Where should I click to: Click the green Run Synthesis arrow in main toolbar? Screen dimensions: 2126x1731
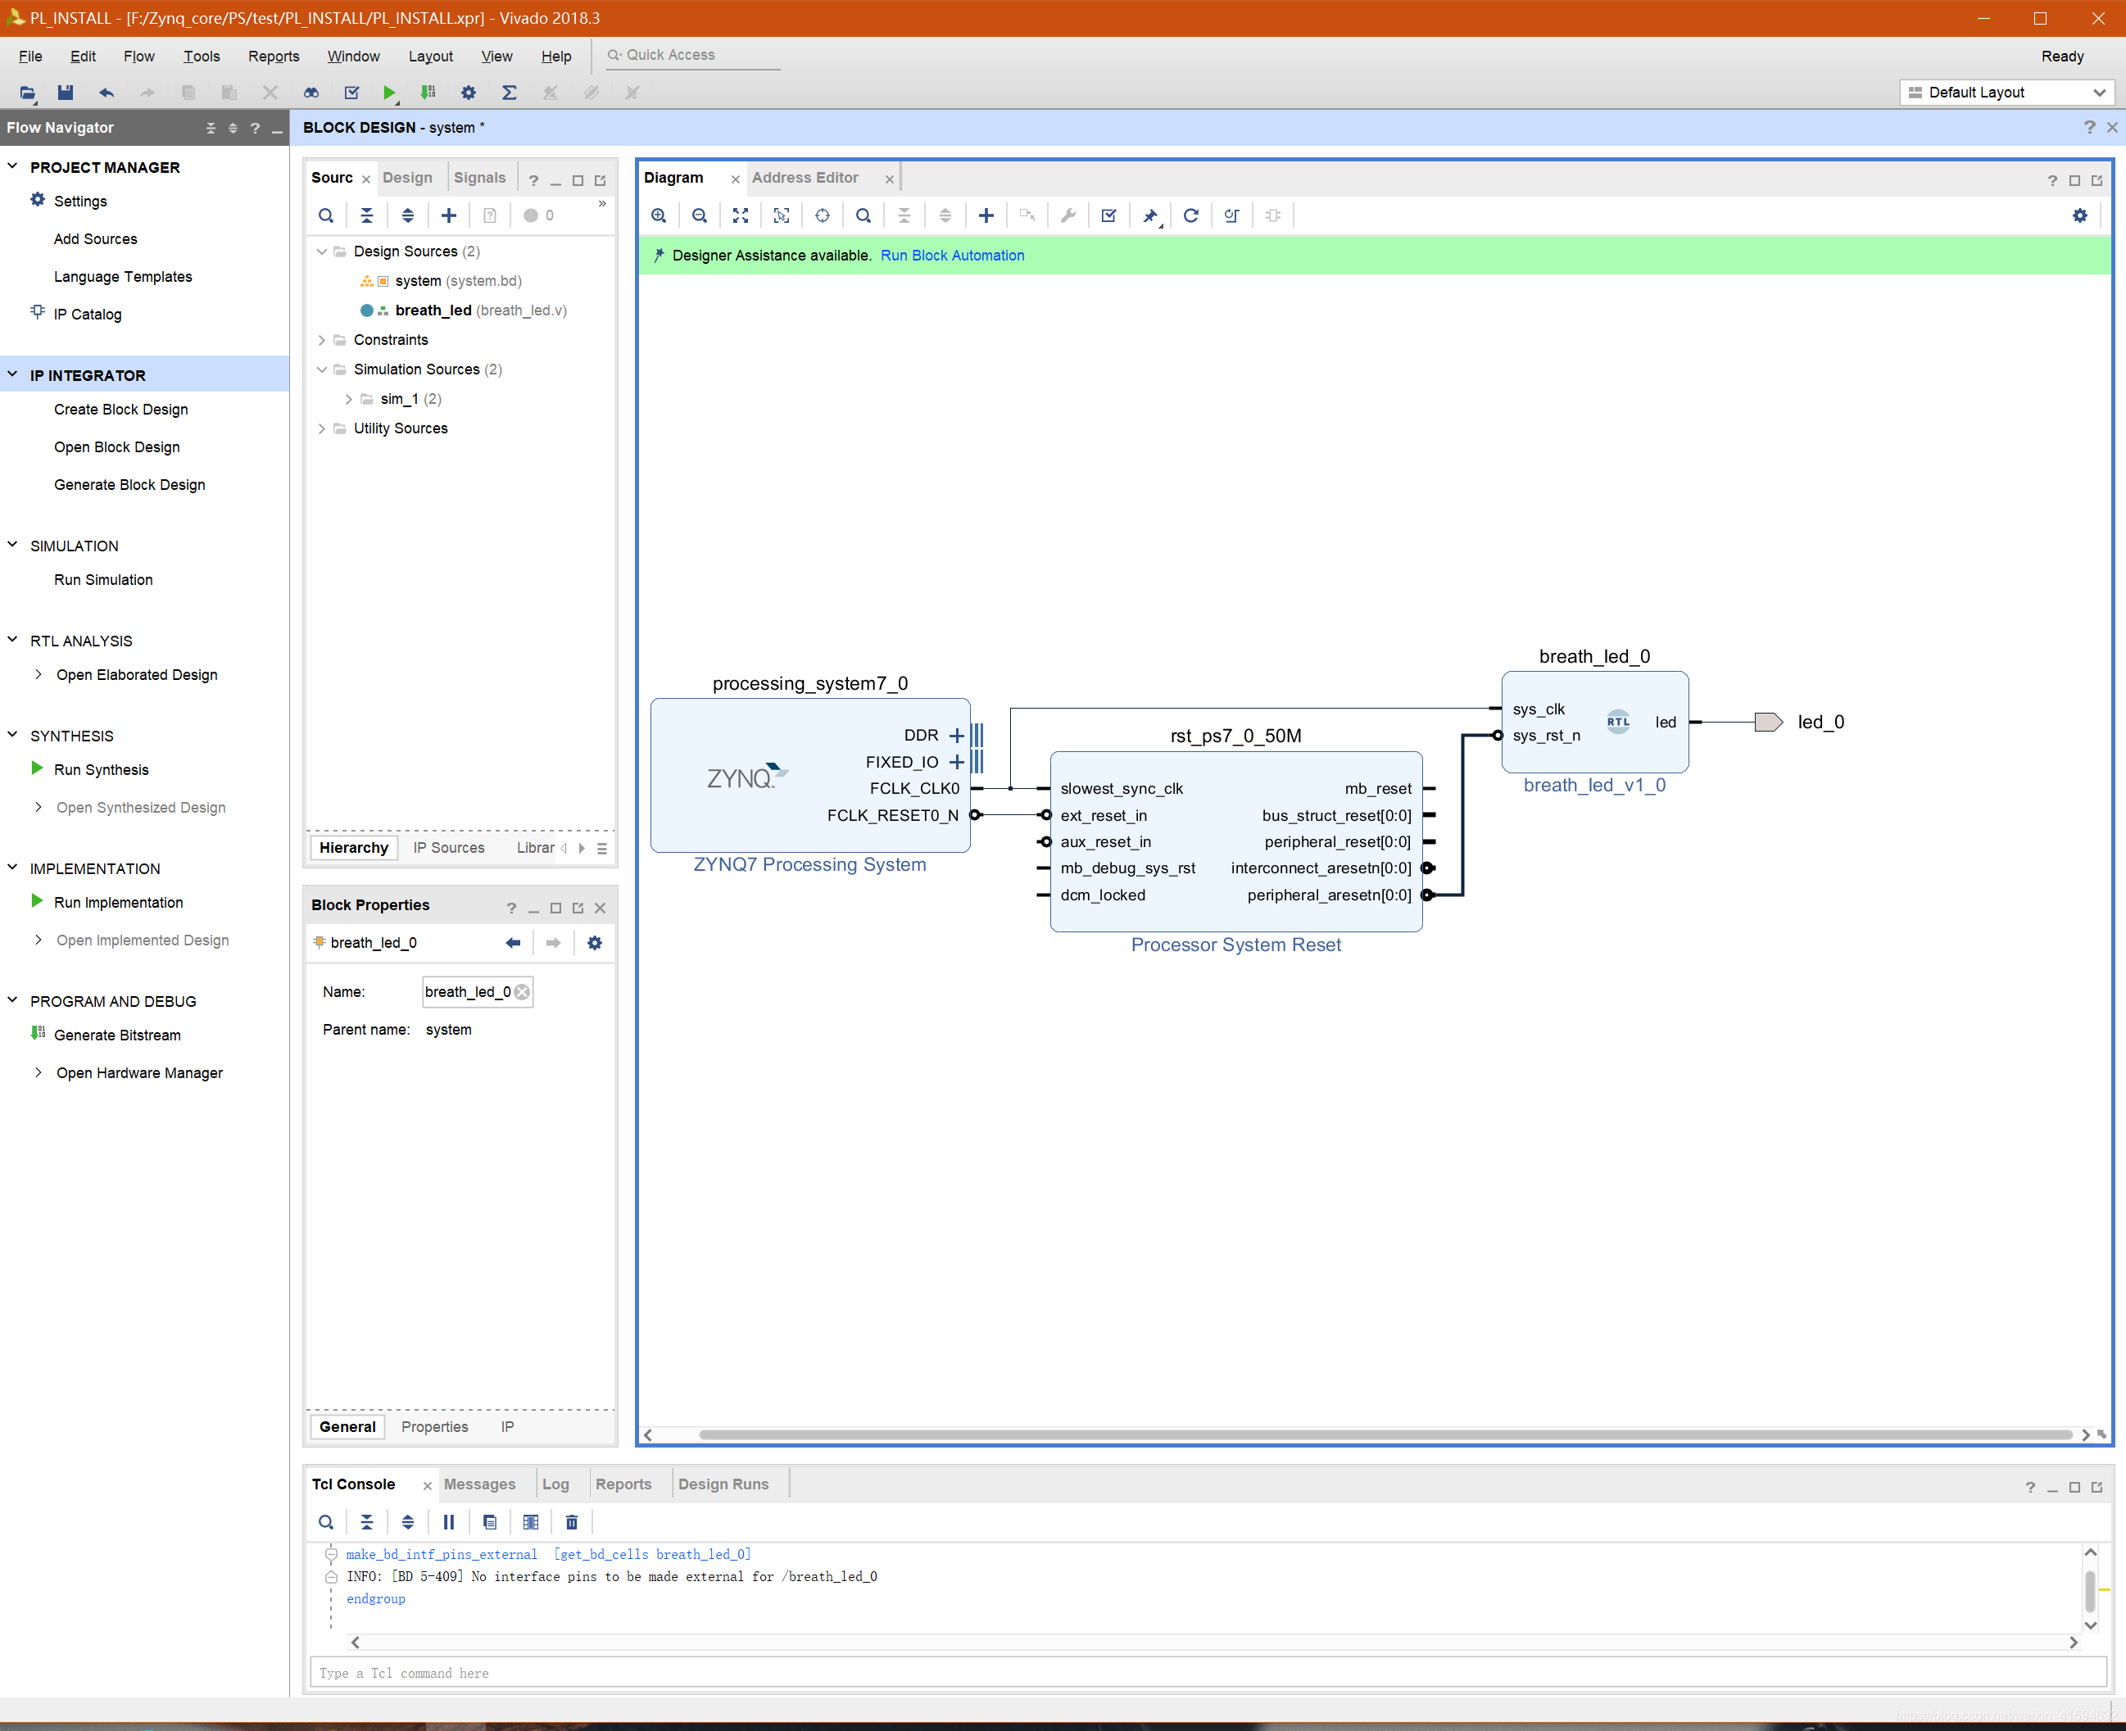coord(389,93)
